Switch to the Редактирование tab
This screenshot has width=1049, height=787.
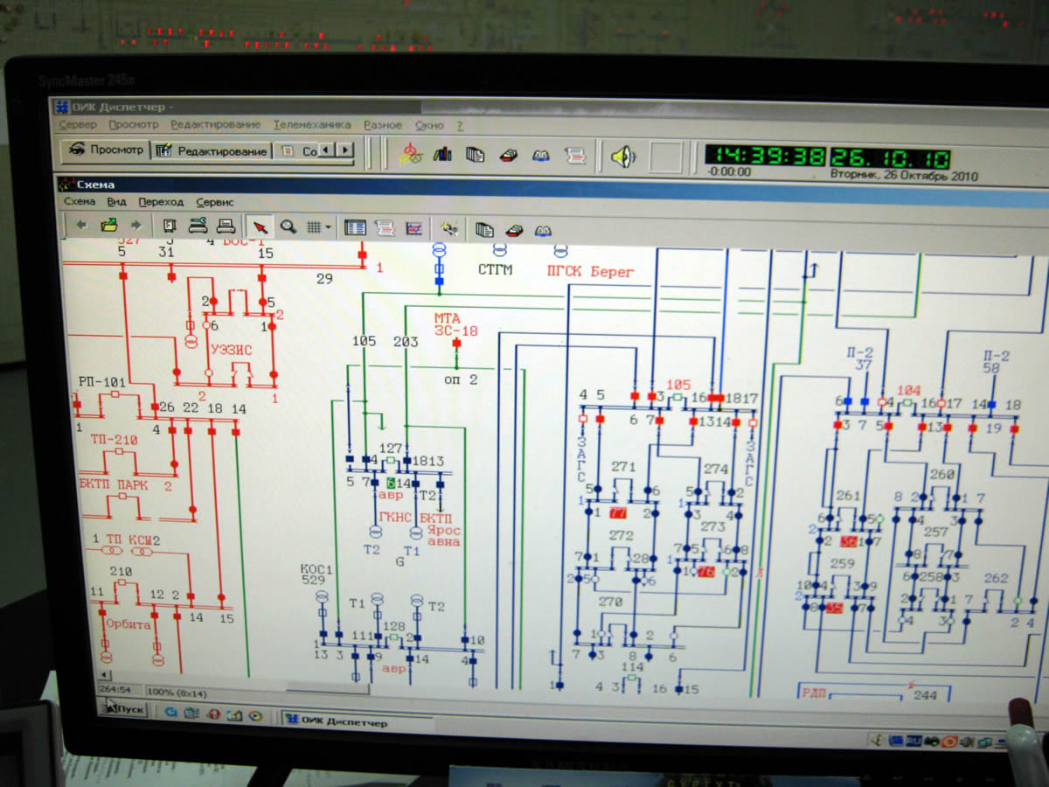click(x=212, y=151)
